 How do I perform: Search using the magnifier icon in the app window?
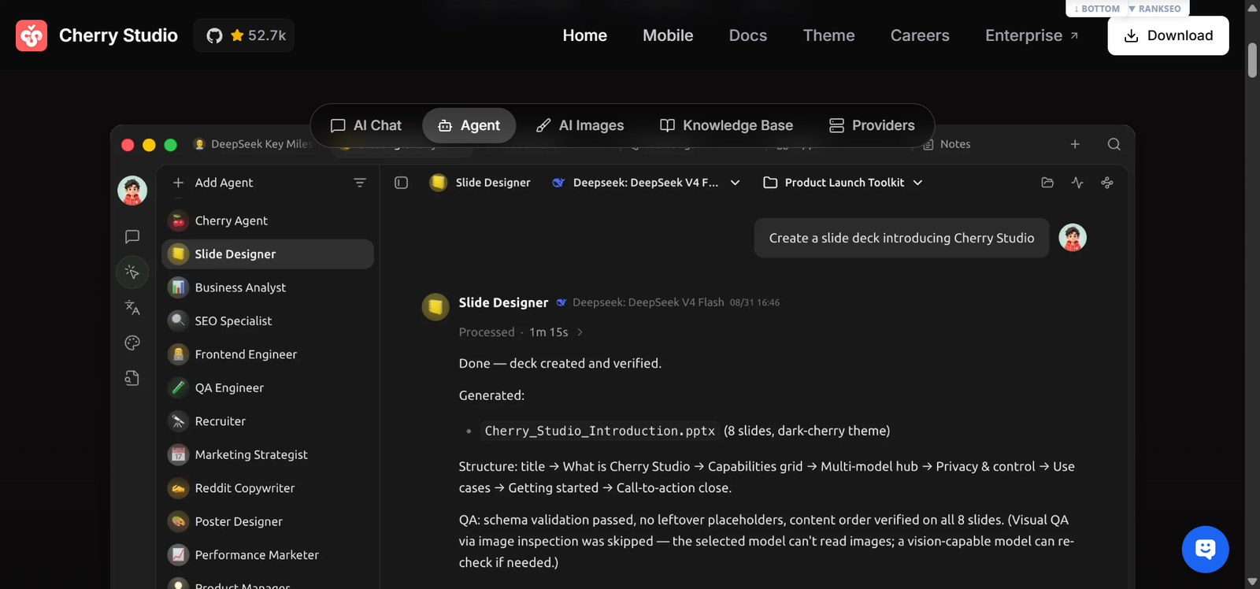tap(1114, 144)
